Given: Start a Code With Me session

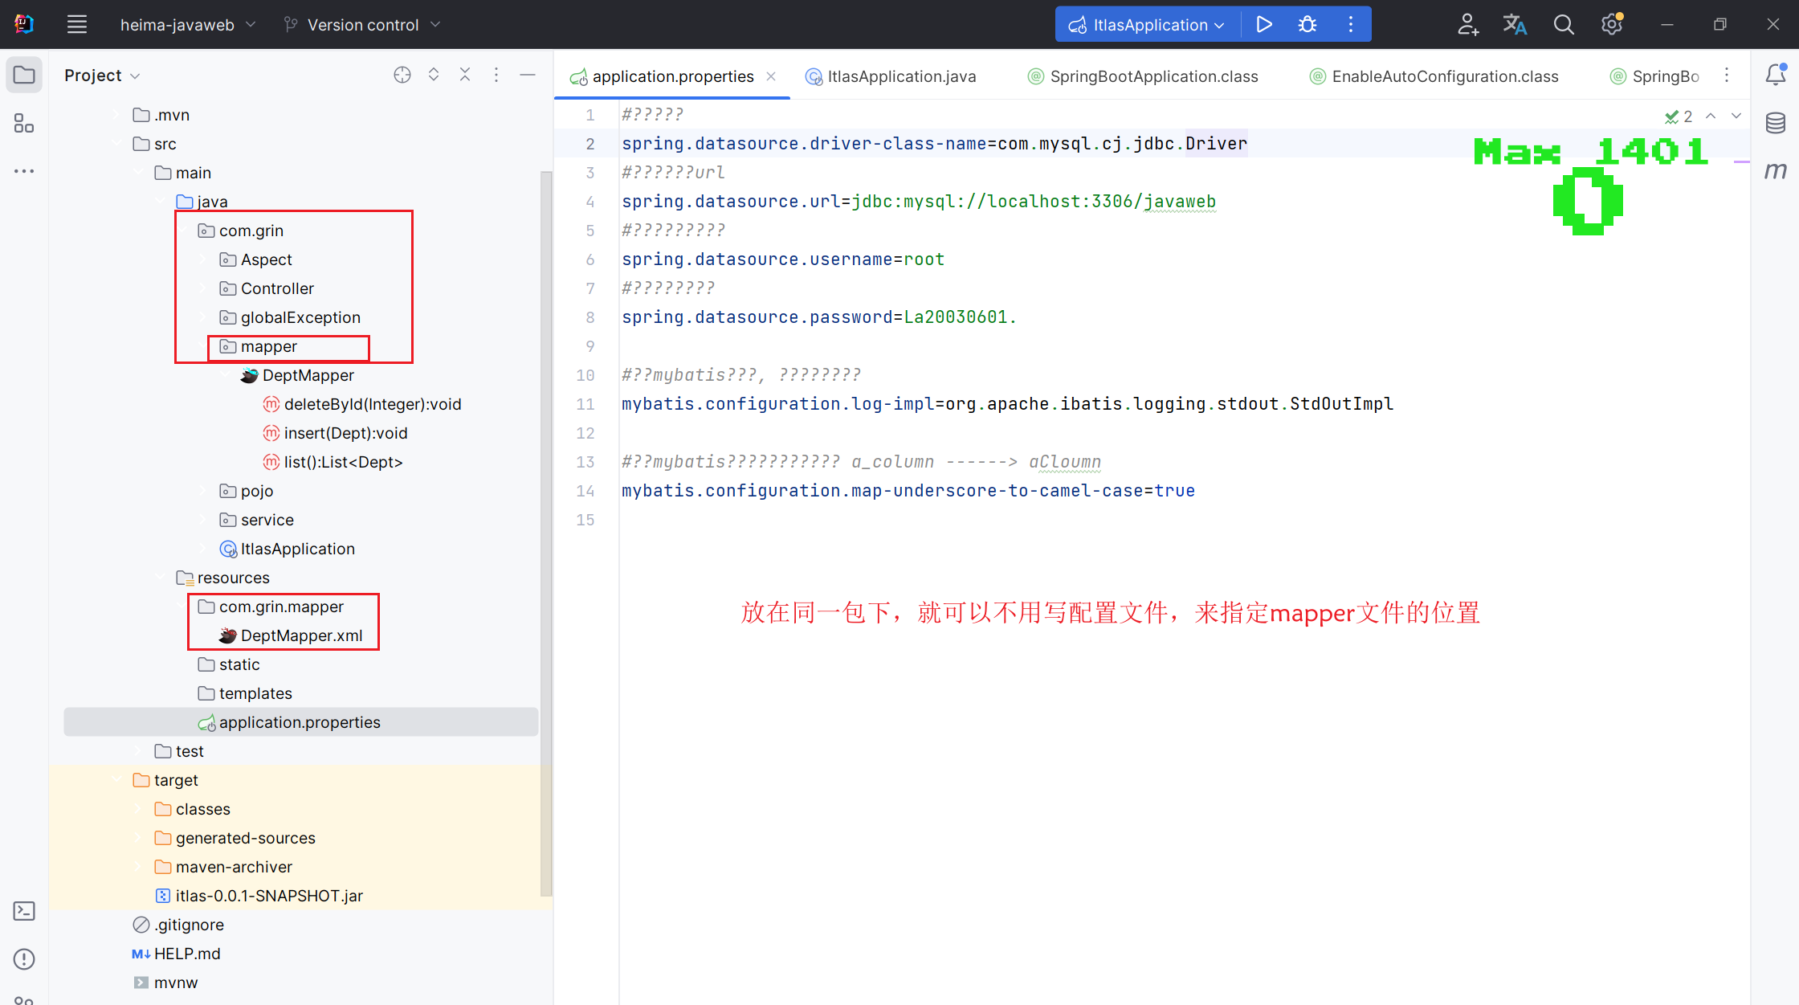Looking at the screenshot, I should click(1467, 24).
